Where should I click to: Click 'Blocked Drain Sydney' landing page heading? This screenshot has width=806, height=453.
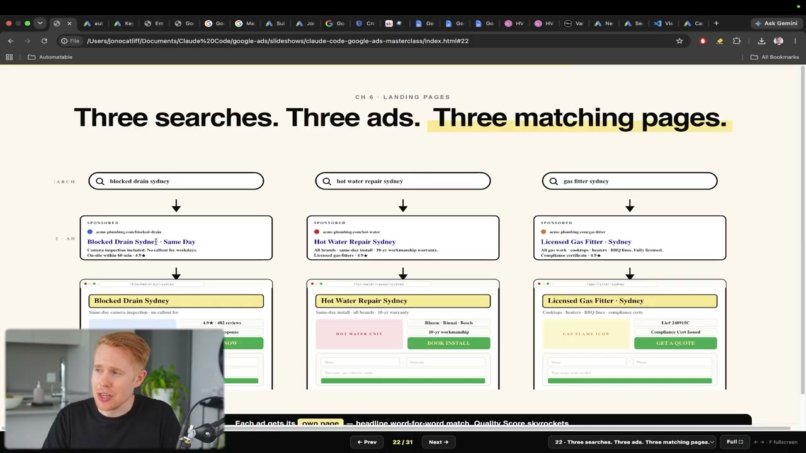pos(176,301)
